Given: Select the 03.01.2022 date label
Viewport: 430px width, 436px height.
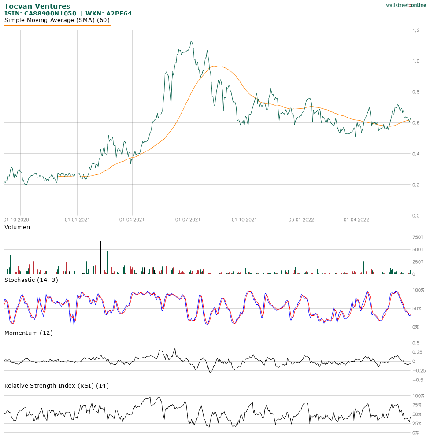Looking at the screenshot, I should click(x=301, y=220).
